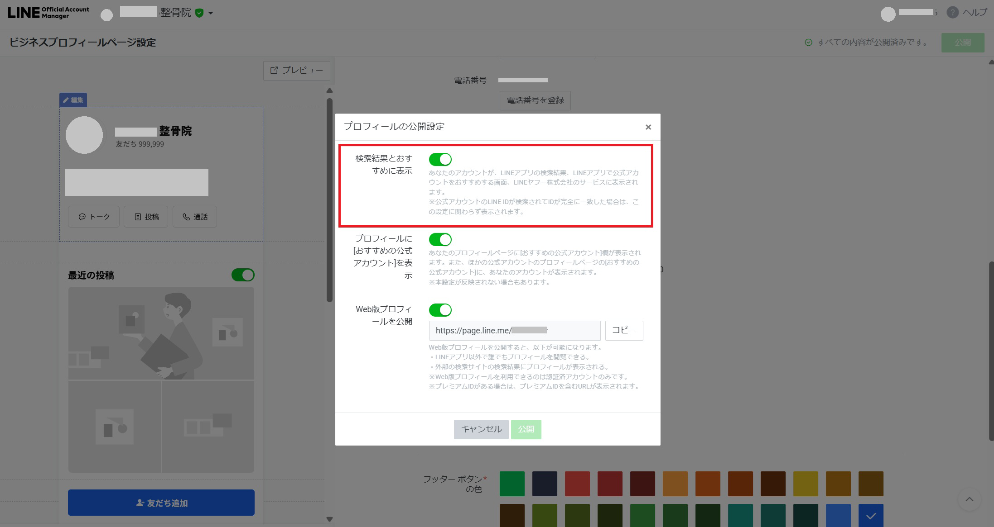Screen dimensions: 994x527
Task: Click the user avatar at top right
Action: click(x=888, y=14)
